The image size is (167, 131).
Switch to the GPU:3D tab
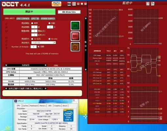pos(35,19)
